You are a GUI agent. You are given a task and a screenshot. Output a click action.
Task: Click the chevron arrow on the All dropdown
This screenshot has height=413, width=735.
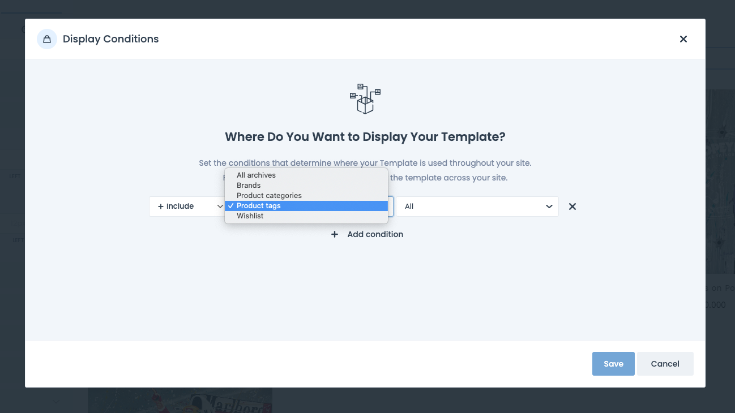point(549,206)
